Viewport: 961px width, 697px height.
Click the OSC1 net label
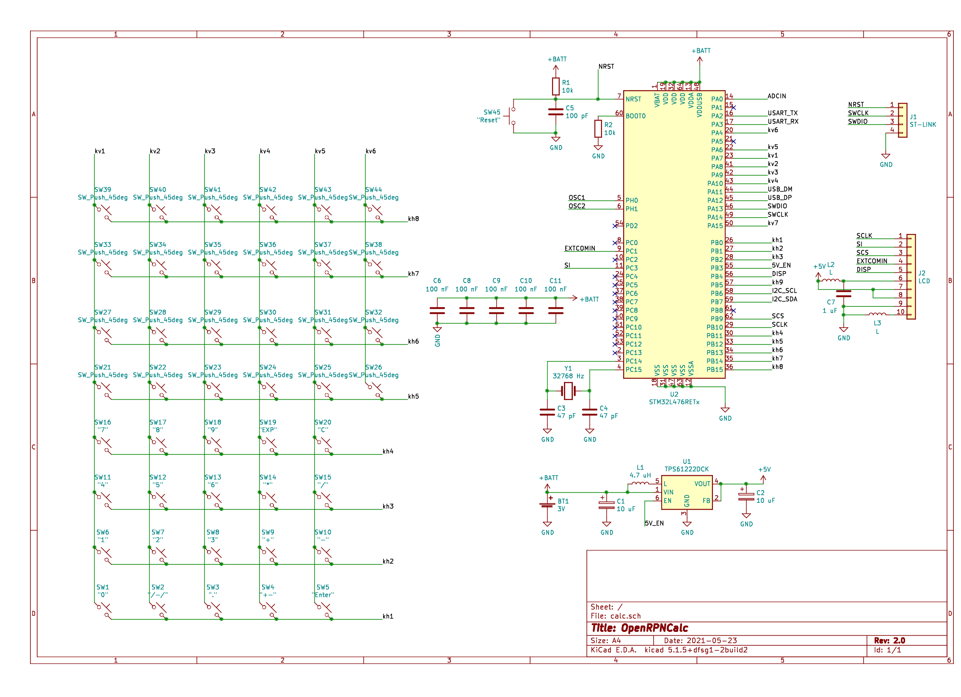[577, 198]
